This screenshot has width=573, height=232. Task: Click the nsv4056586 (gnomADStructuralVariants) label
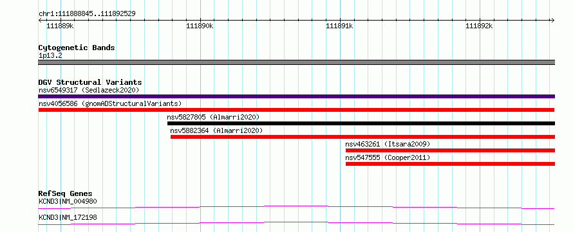coord(110,103)
